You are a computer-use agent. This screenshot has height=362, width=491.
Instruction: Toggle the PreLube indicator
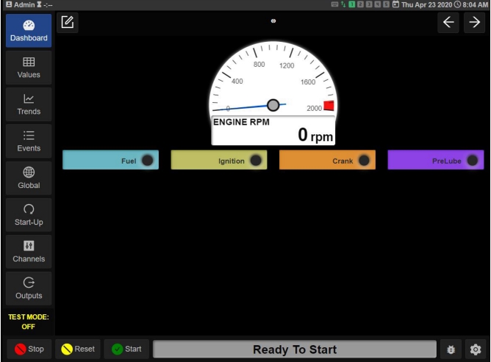click(x=472, y=160)
